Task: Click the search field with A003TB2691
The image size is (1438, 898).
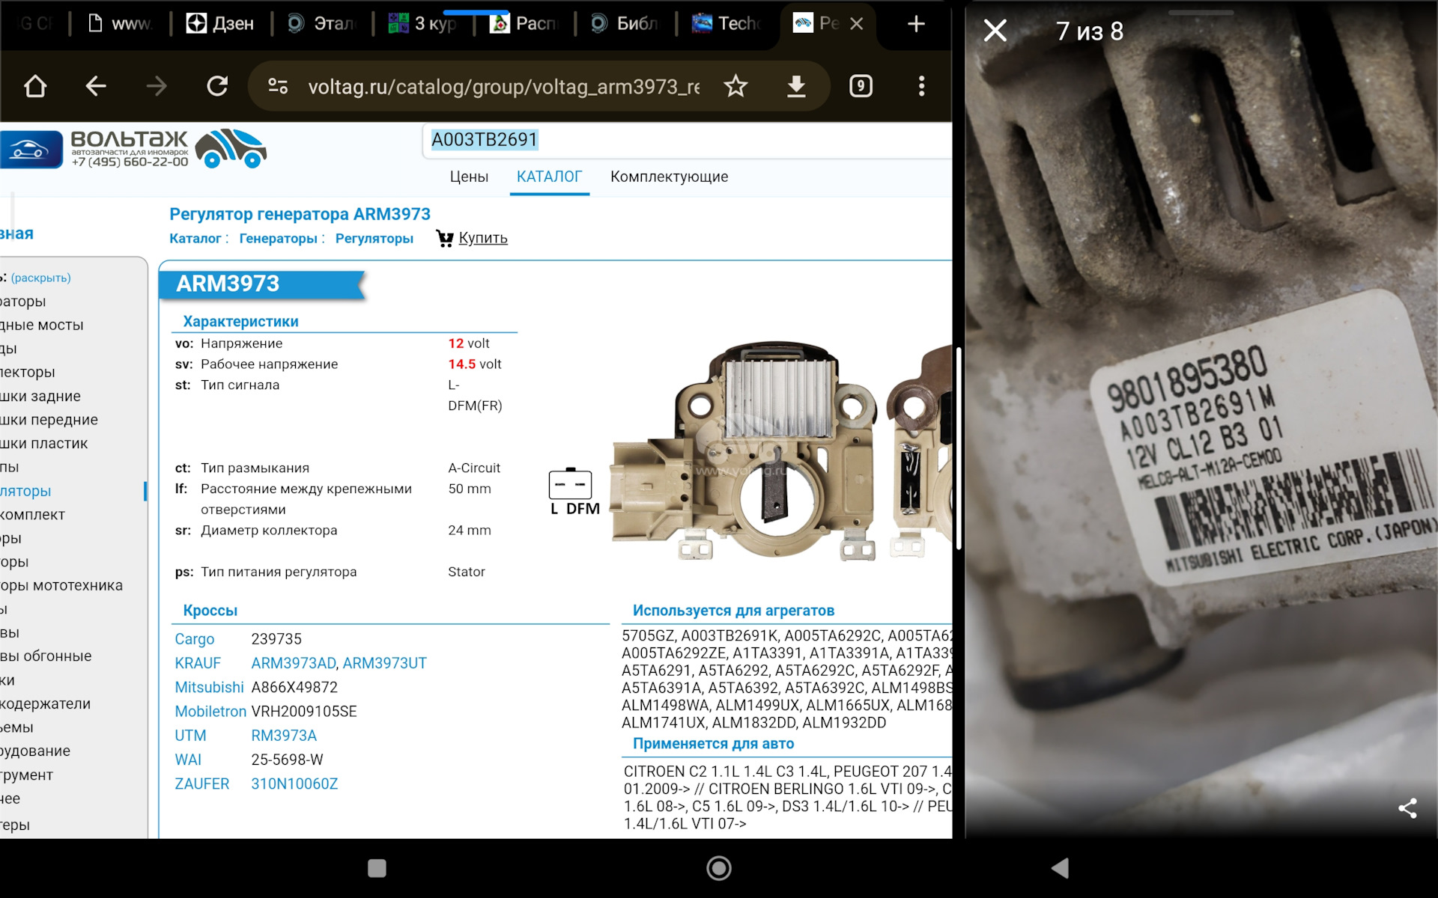Action: coord(687,140)
